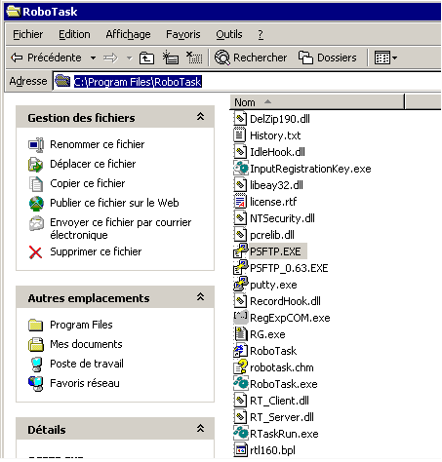
Task: Click the RoboTask shortcut icon
Action: tap(241, 351)
